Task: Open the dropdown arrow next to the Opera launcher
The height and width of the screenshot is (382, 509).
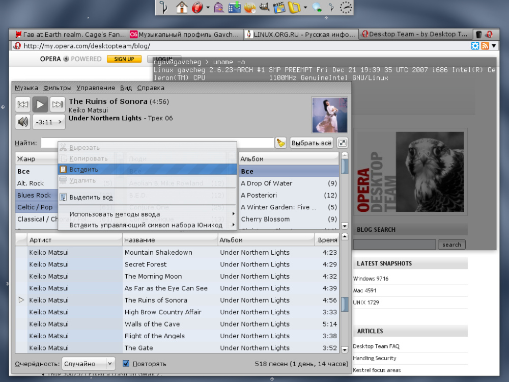Action: pyautogui.click(x=208, y=7)
